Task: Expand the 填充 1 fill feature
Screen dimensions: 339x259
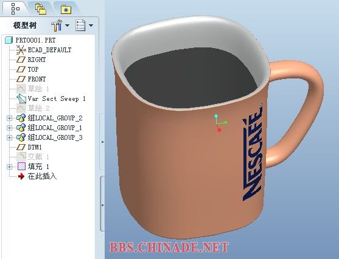Action: click(9, 167)
